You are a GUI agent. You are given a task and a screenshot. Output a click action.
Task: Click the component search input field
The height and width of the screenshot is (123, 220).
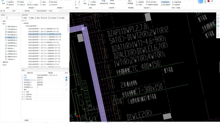45,20
